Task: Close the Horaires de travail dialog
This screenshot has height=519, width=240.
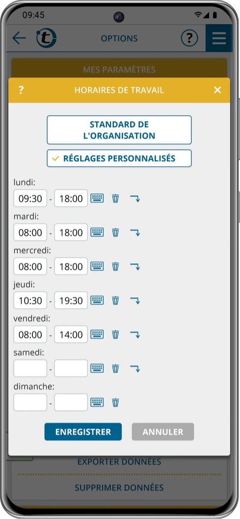Action: (x=217, y=90)
